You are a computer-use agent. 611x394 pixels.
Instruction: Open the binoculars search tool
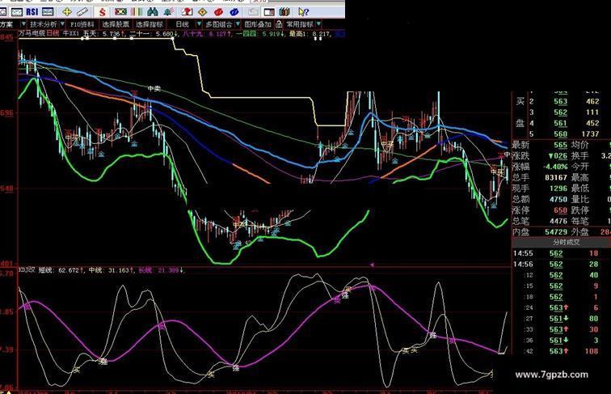tap(153, 12)
